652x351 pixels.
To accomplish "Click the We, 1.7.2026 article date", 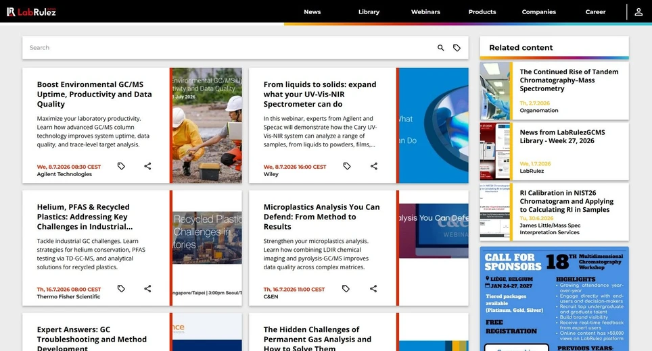I will coord(535,163).
